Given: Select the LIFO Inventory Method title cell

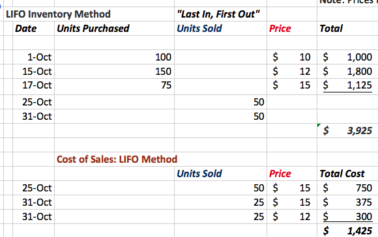Looking at the screenshot, I should pyautogui.click(x=58, y=14).
